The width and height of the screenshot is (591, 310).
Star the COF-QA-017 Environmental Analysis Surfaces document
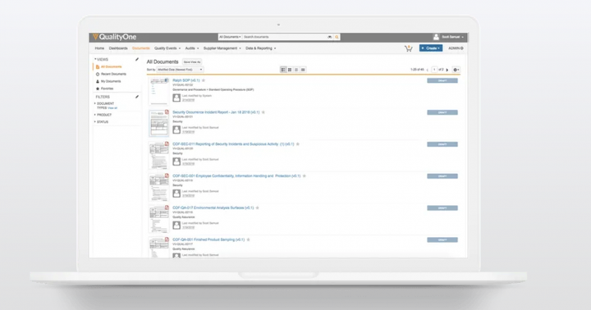258,208
